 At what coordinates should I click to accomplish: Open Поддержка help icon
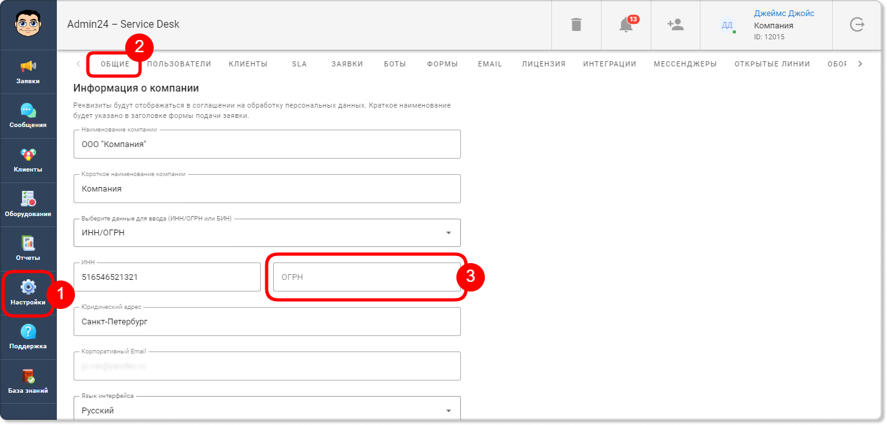click(28, 337)
